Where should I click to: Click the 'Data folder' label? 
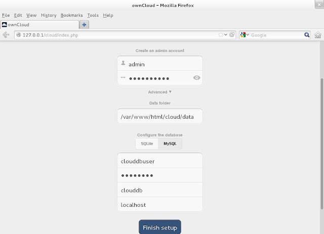(160, 103)
